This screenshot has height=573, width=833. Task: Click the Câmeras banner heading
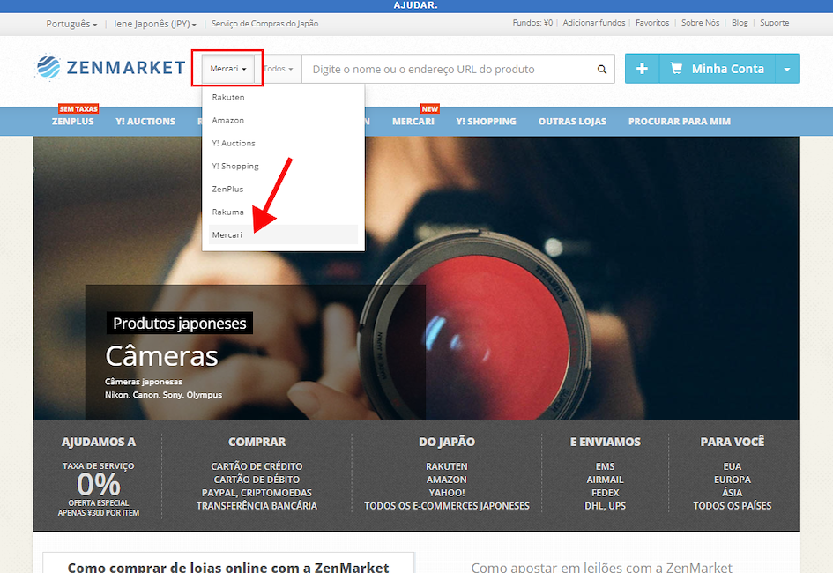click(161, 356)
